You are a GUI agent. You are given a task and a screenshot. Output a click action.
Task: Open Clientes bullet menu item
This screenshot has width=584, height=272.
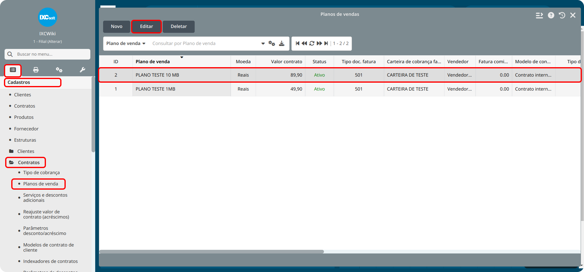tap(23, 95)
